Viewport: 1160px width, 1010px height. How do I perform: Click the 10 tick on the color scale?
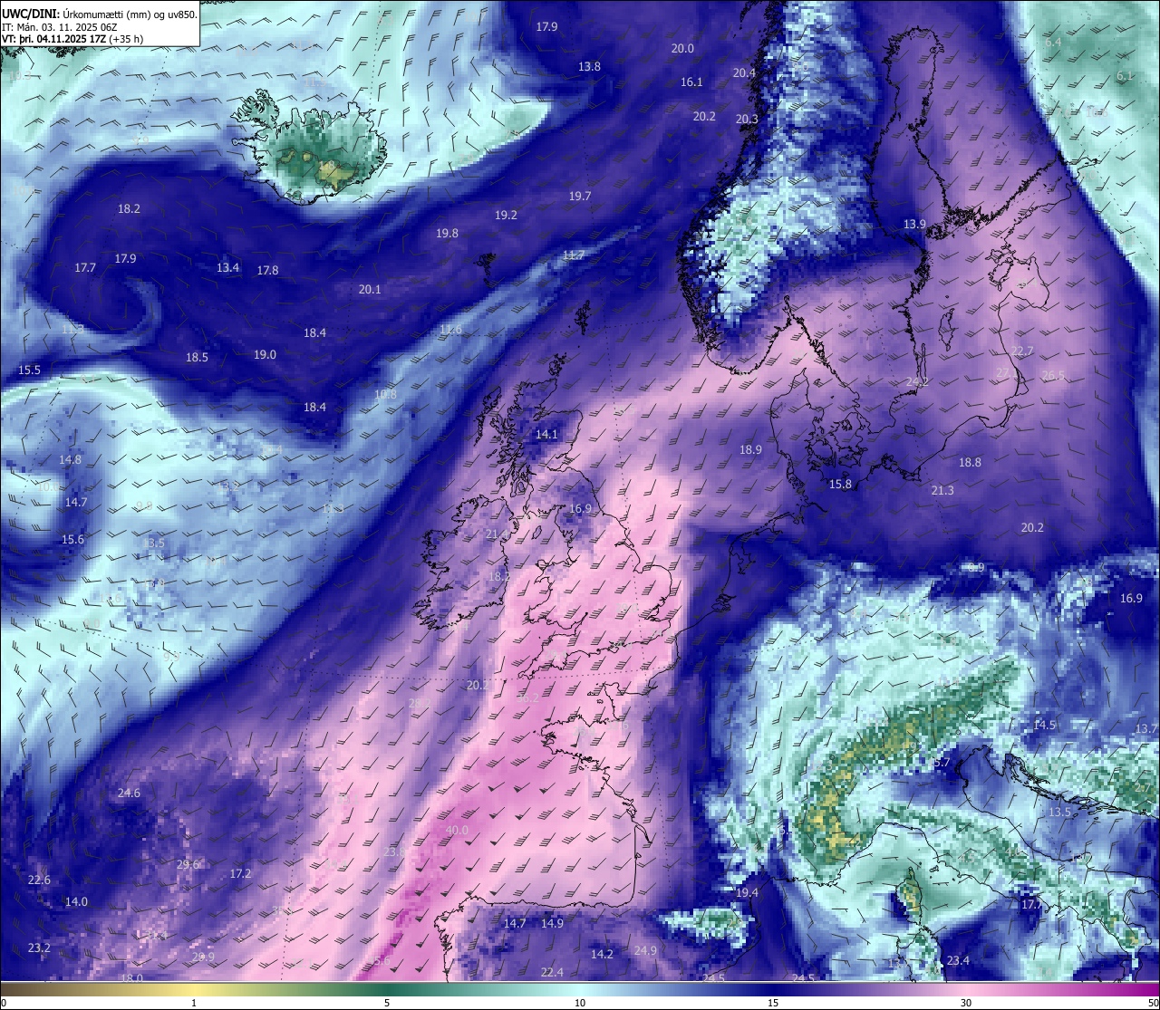click(580, 1004)
